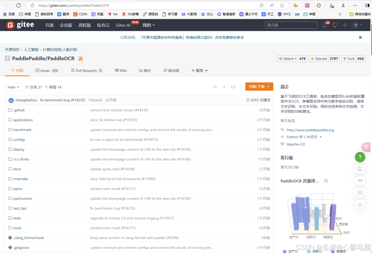Click the floating warning report icon
Viewport: 372px width, 254px height.
pos(360,204)
